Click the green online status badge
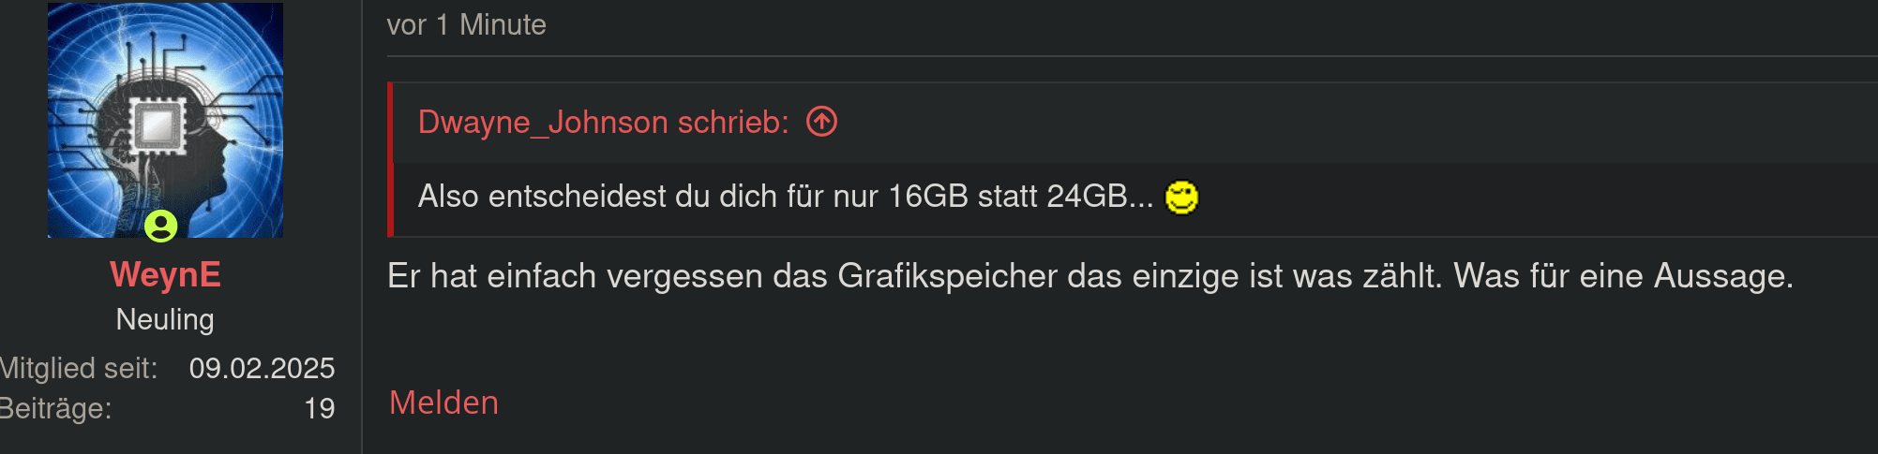Viewport: 1878px width, 454px height. (161, 226)
